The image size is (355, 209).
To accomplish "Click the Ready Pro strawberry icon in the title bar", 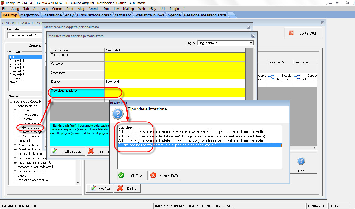I will (2, 3).
